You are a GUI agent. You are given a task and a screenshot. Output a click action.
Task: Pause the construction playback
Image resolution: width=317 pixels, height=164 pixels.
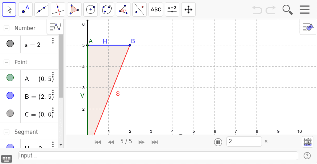[218, 142]
